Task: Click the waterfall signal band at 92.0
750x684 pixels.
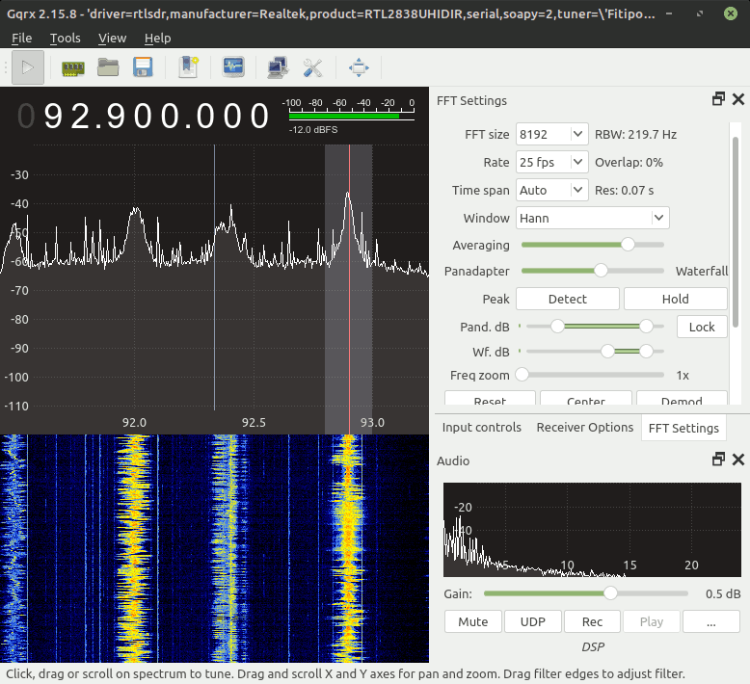Action: click(x=135, y=548)
